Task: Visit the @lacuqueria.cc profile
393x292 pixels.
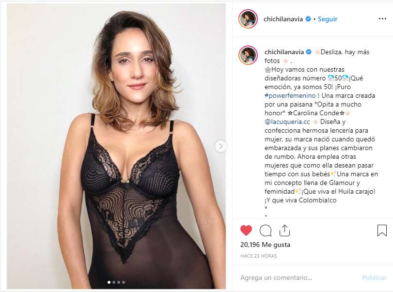Action: (x=286, y=122)
